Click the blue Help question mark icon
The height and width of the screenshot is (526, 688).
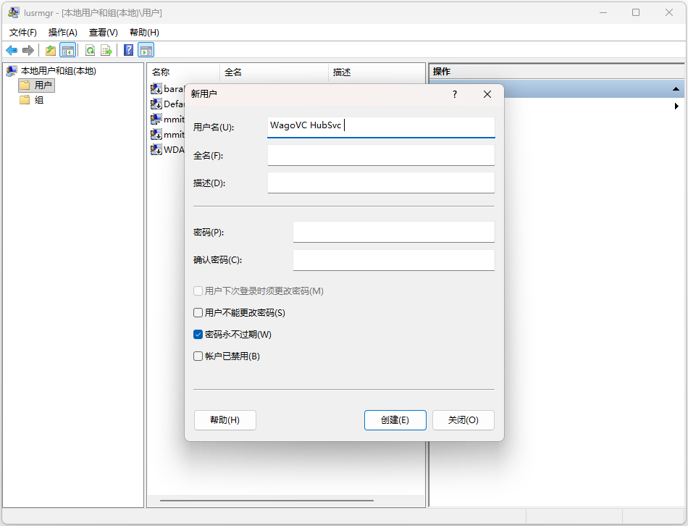[128, 50]
